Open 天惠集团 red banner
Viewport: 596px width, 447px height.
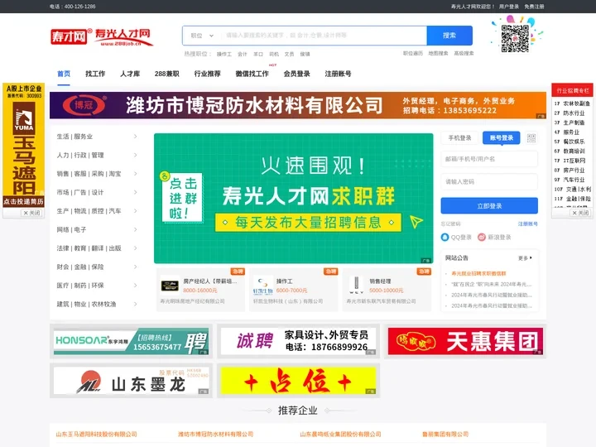465,341
